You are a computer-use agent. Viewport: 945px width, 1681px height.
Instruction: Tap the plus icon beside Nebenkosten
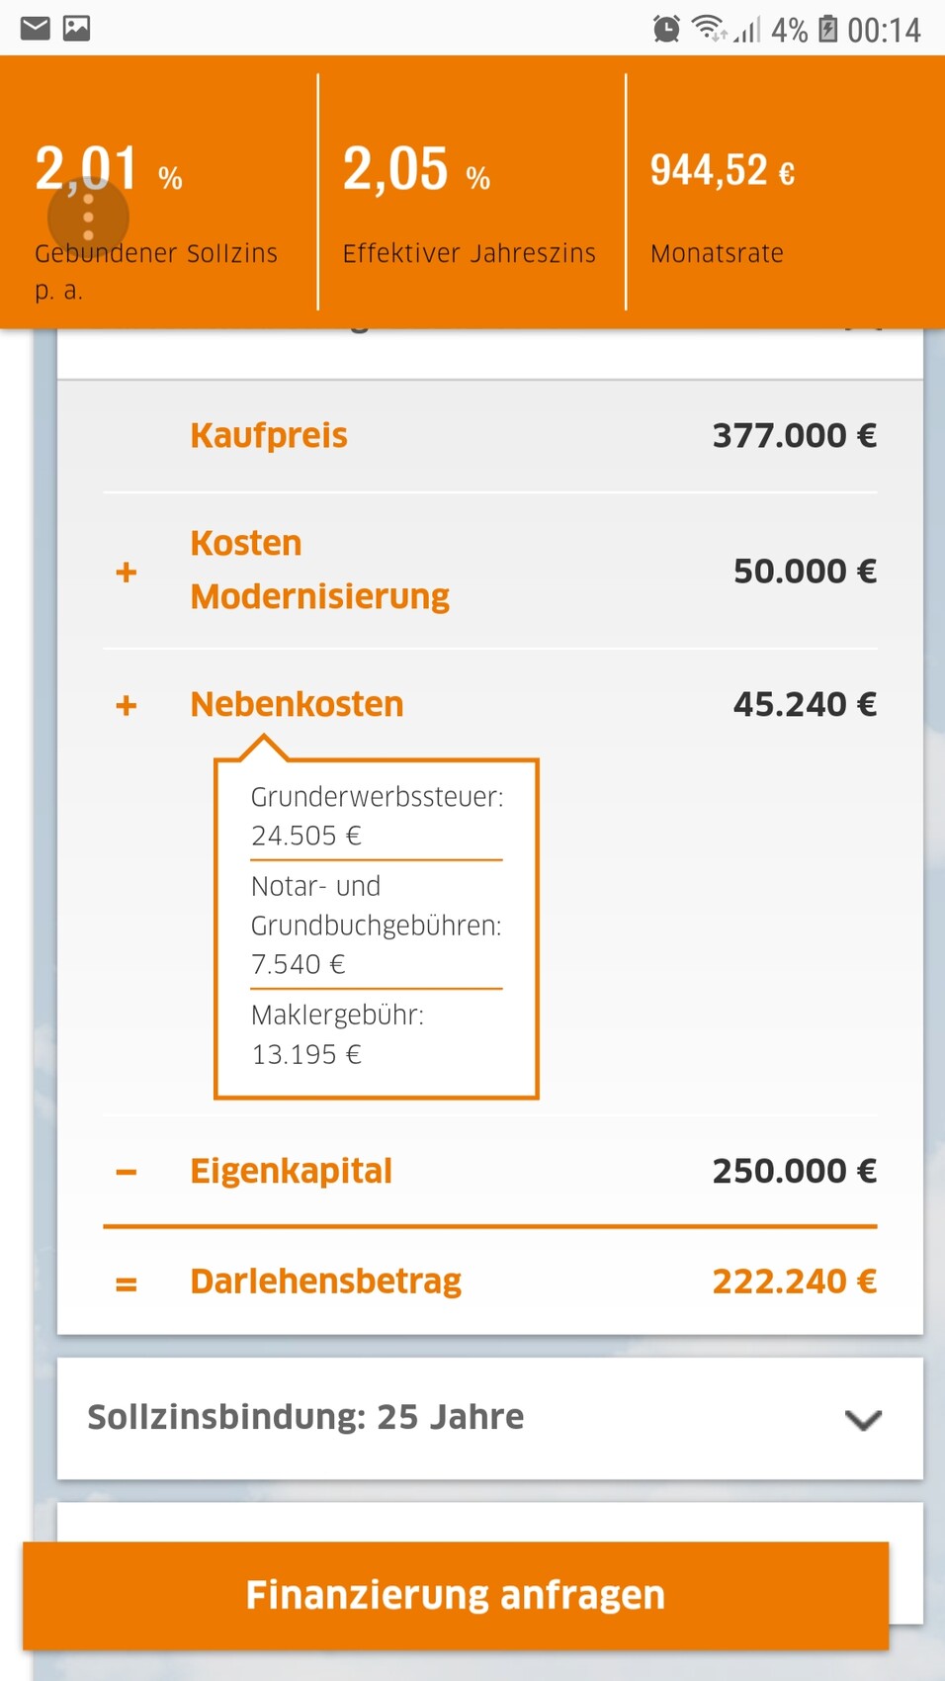pyautogui.click(x=127, y=705)
